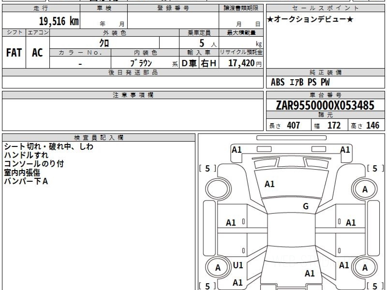Click the 純正装備 header
387x290 pixels.
[326, 72]
